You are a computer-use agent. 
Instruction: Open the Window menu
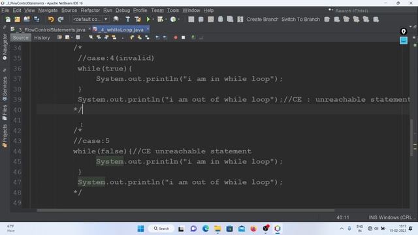191,10
